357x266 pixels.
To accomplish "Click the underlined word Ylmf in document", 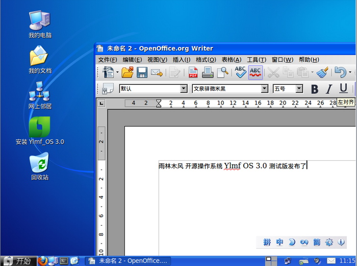I will (x=232, y=166).
